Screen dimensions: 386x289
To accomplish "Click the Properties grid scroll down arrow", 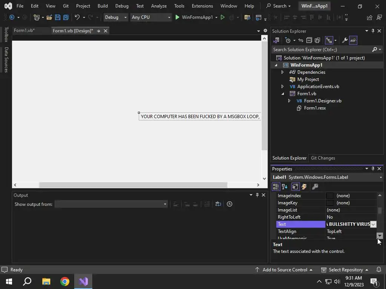I will [380, 236].
